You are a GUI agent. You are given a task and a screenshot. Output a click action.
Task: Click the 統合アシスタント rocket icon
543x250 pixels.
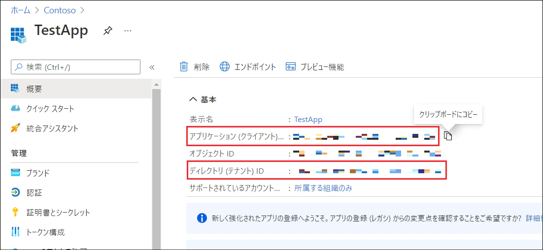15,128
